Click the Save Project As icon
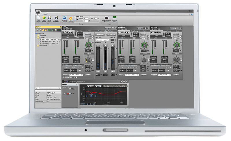This screenshot has width=231, height=141. pos(56,18)
